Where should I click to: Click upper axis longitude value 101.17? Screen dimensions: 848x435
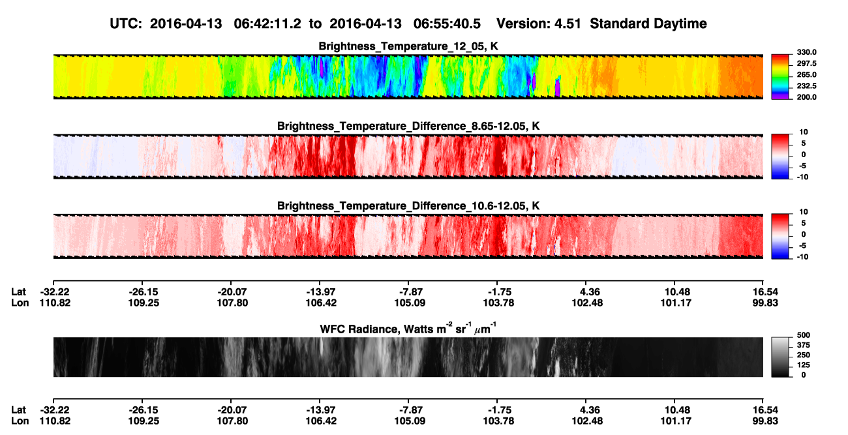[676, 303]
